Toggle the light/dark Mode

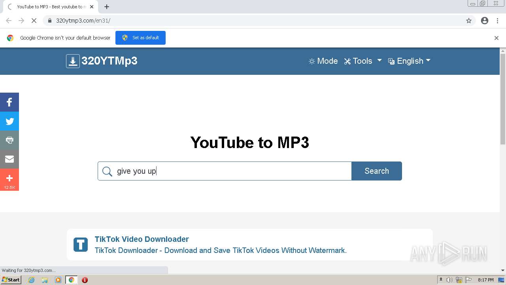[x=323, y=61]
